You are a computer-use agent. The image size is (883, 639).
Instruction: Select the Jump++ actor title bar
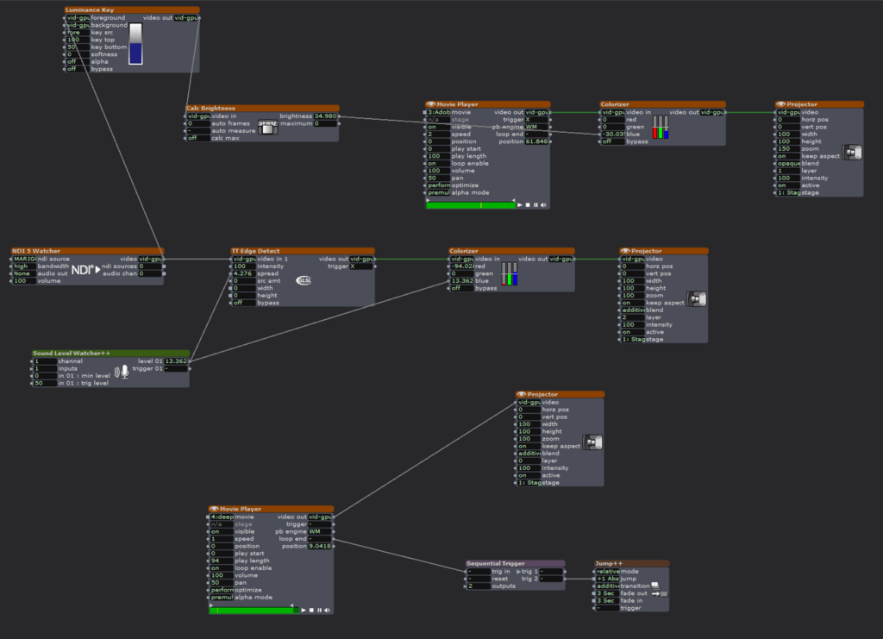pyautogui.click(x=632, y=564)
